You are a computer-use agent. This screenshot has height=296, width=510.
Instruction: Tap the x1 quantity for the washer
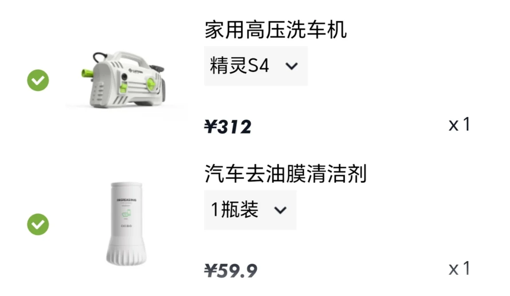tap(459, 125)
